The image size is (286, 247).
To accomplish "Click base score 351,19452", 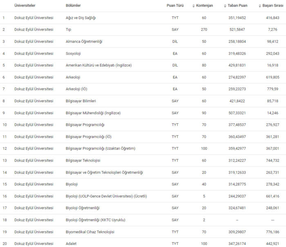I will [x=237, y=18].
